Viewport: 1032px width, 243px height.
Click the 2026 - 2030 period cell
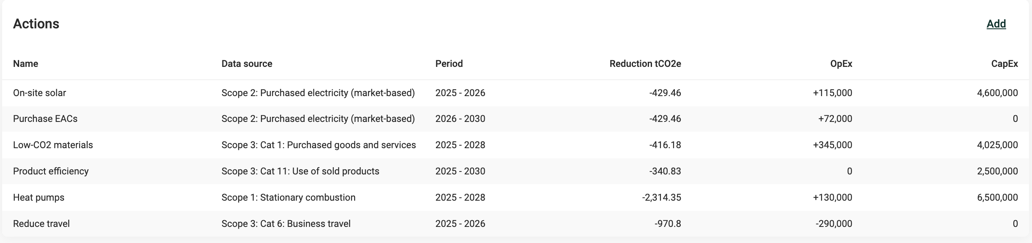click(x=460, y=119)
